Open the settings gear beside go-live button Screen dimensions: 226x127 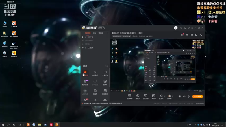coord(189,97)
